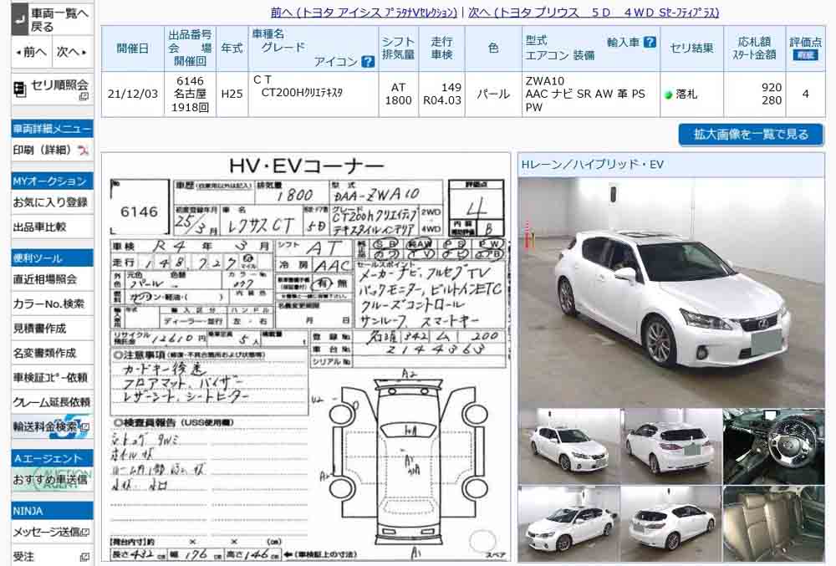
Task: Open クレーム延長依頼 item
Action: click(x=52, y=402)
